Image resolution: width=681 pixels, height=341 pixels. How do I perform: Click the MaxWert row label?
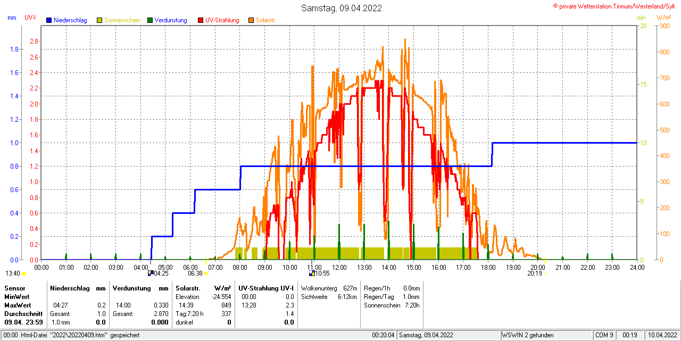(x=18, y=305)
